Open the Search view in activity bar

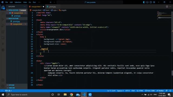(x=3, y=13)
